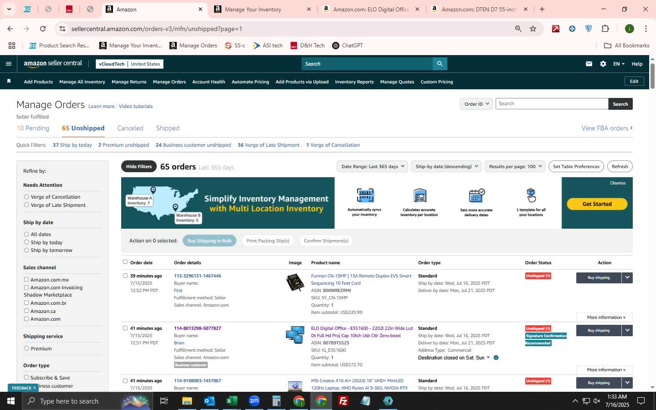Click the browser address bar URL
Screen dimensions: 656x410
pyautogui.click(x=157, y=29)
